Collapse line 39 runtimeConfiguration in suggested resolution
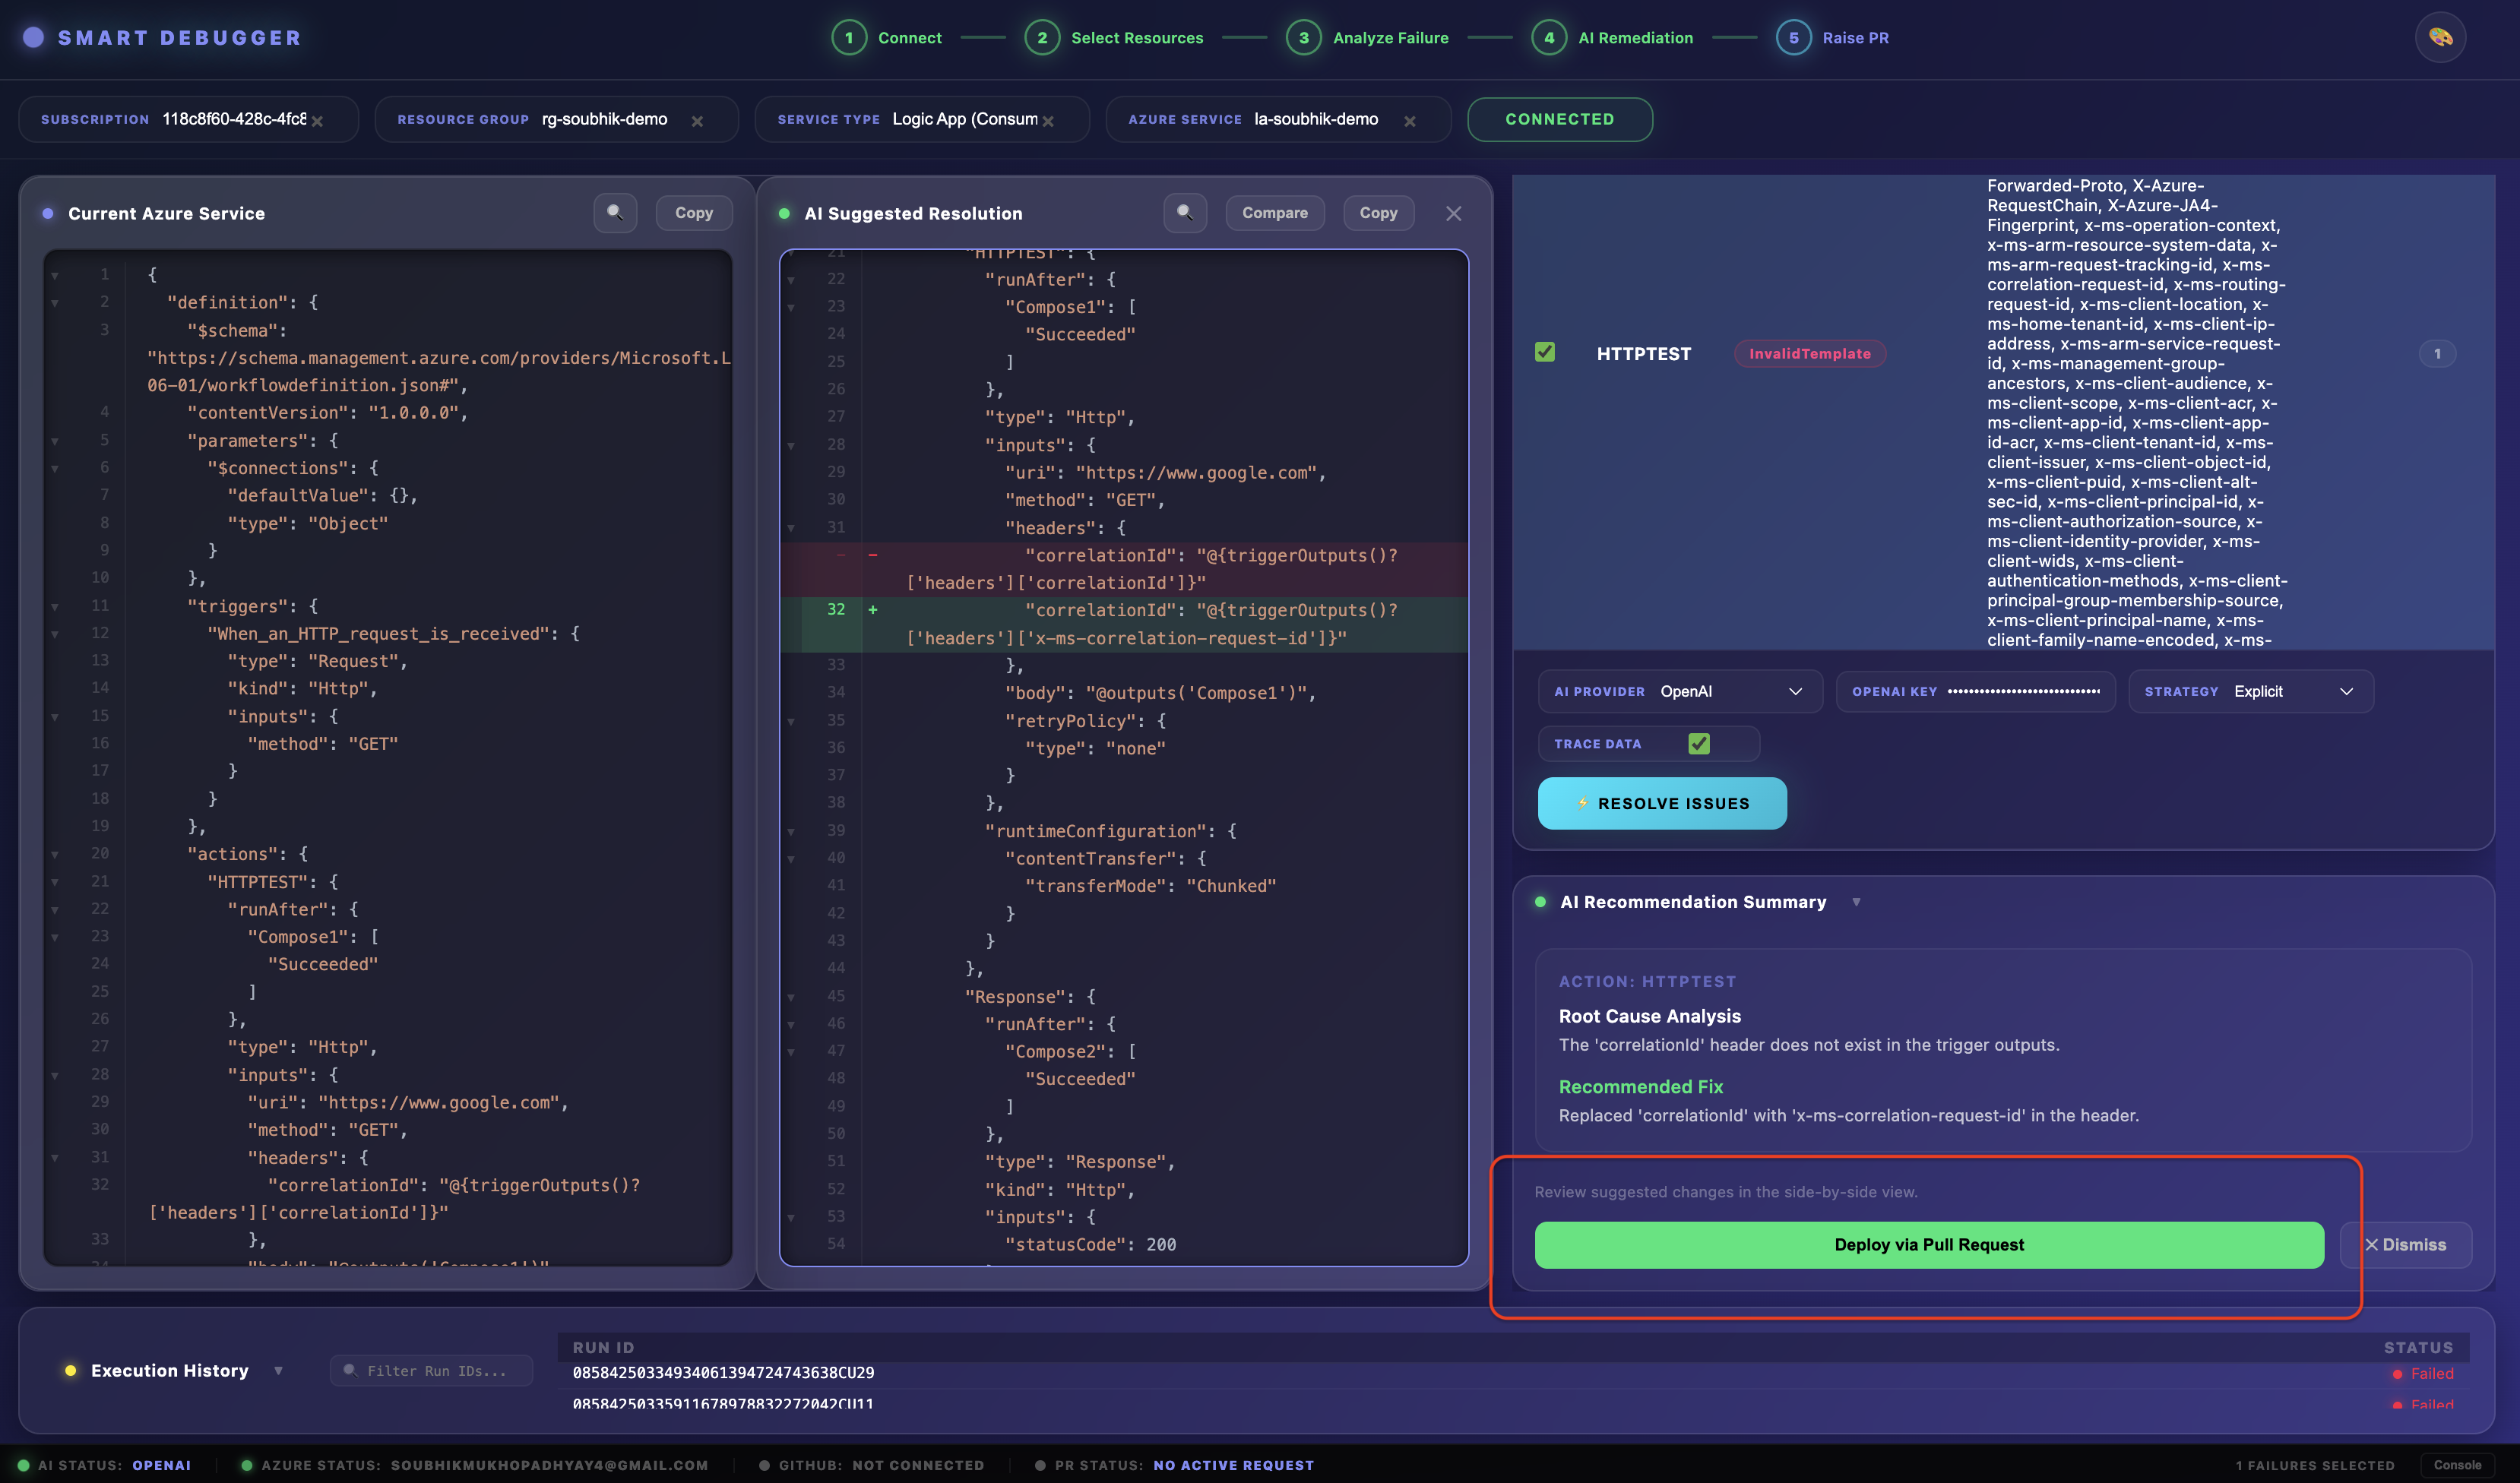The width and height of the screenshot is (2520, 1483). [x=791, y=832]
